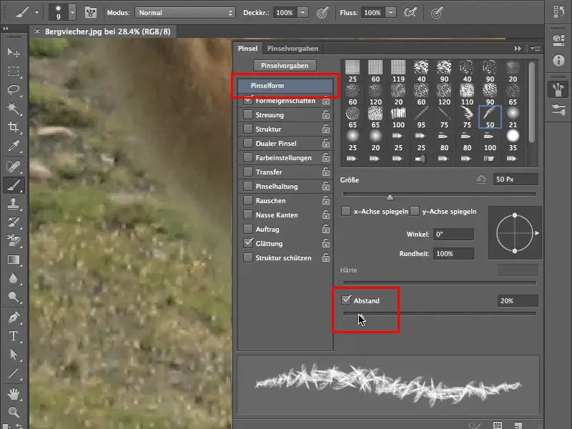Viewport: 572px width, 429px height.
Task: Enable x-Achse spiegeln
Action: pos(346,211)
